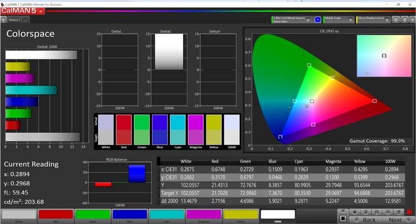The image size is (416, 224).
Task: Click the read series button
Action: click(x=377, y=212)
